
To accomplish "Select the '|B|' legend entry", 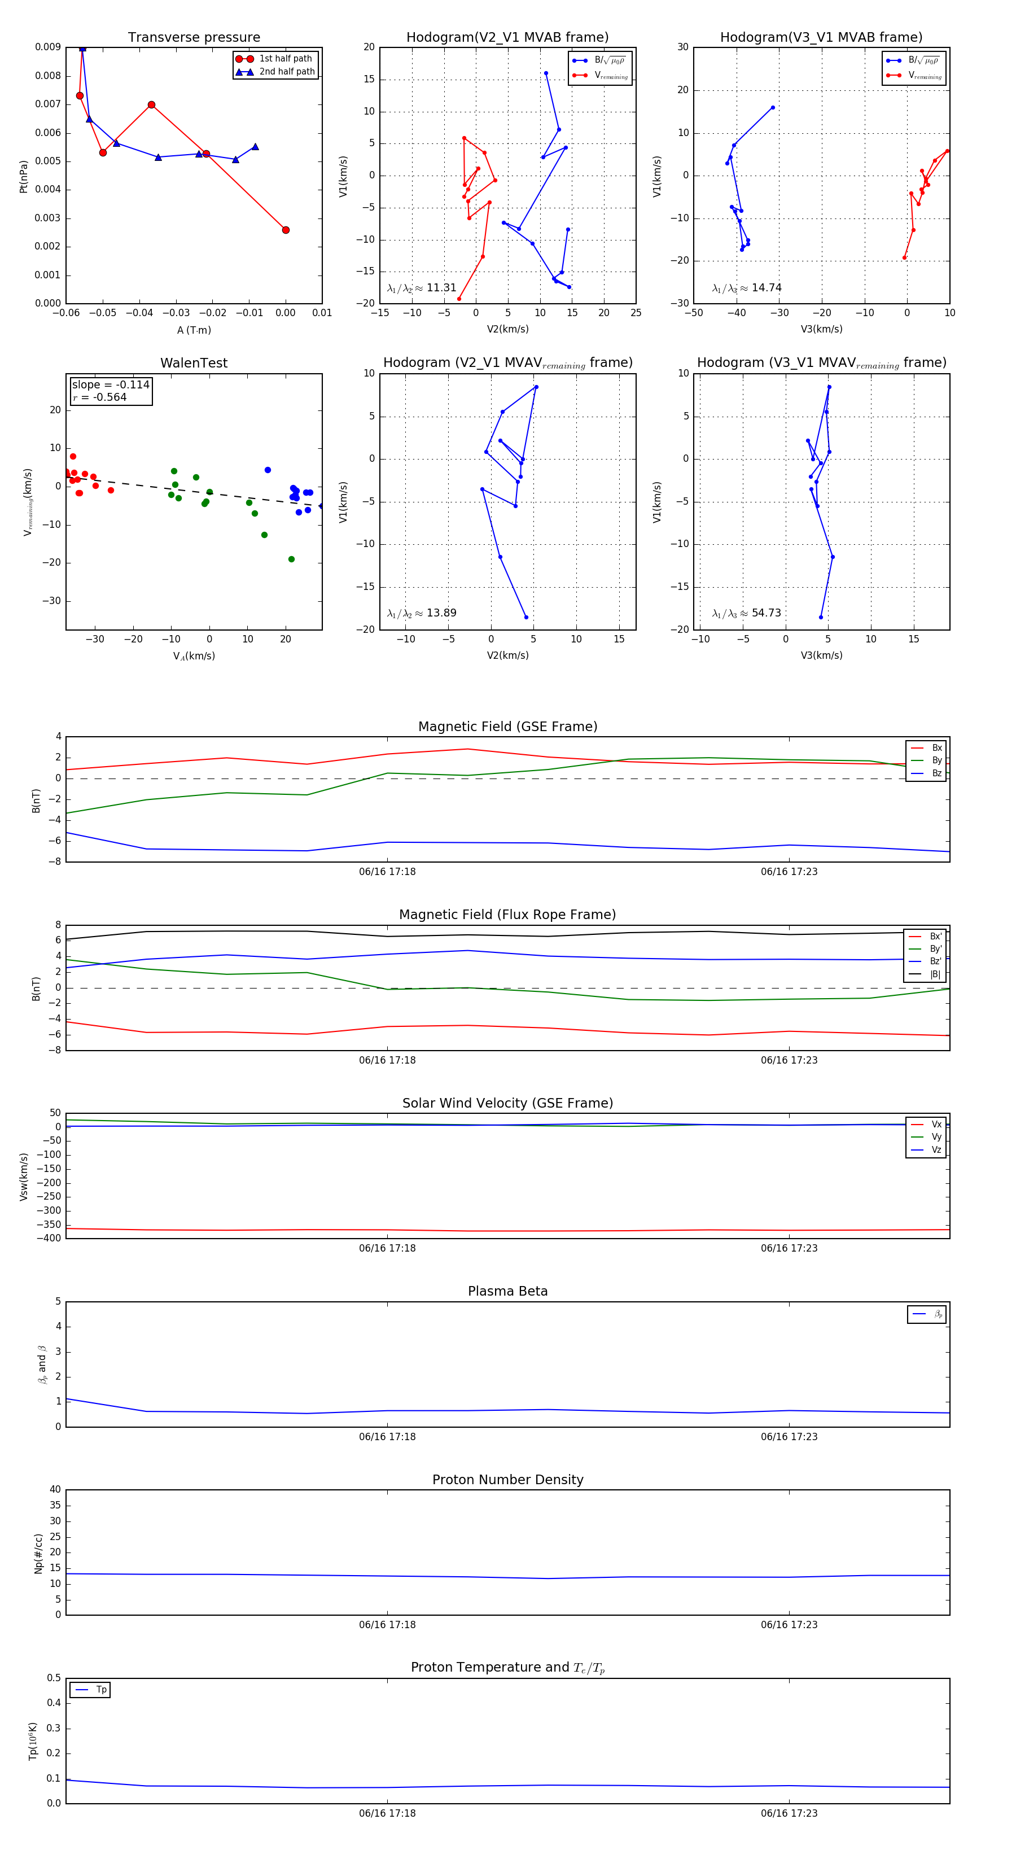I will point(926,974).
